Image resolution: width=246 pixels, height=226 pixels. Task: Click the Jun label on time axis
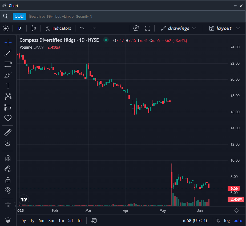[200, 211]
